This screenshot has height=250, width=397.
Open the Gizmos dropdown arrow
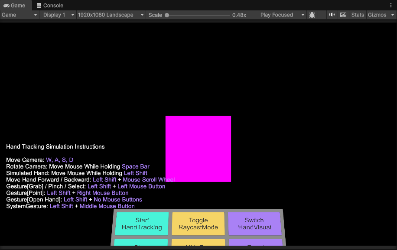pyautogui.click(x=393, y=15)
